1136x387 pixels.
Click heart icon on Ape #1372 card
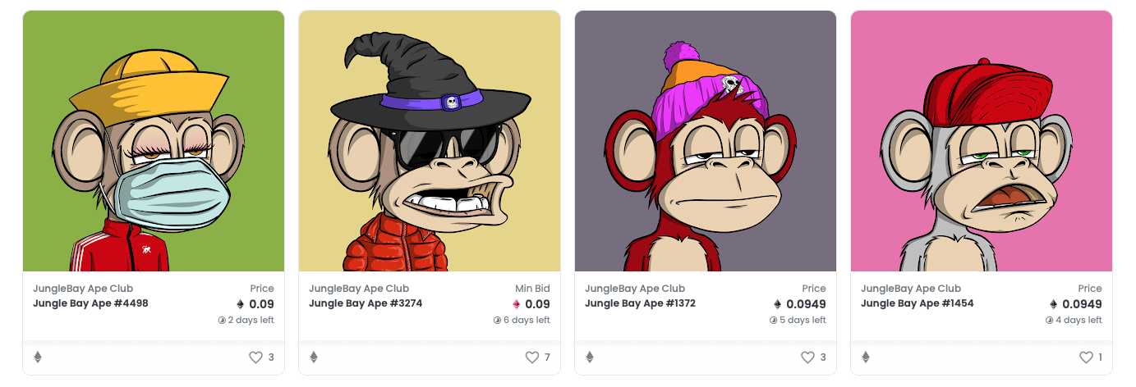tap(807, 357)
